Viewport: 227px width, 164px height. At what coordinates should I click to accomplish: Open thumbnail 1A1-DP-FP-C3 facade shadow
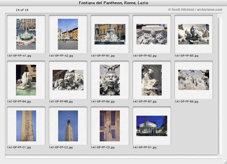110,126
